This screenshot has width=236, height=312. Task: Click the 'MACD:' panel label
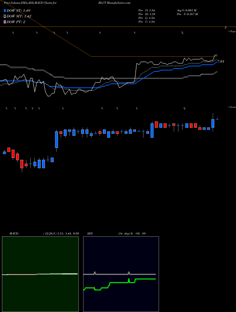(14, 233)
